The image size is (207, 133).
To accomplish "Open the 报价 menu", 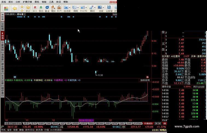I will [11, 2].
